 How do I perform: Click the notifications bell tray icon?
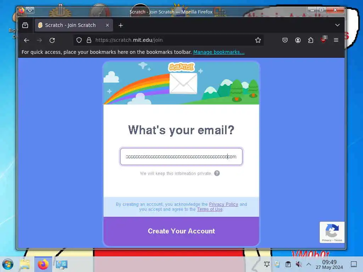point(267,264)
